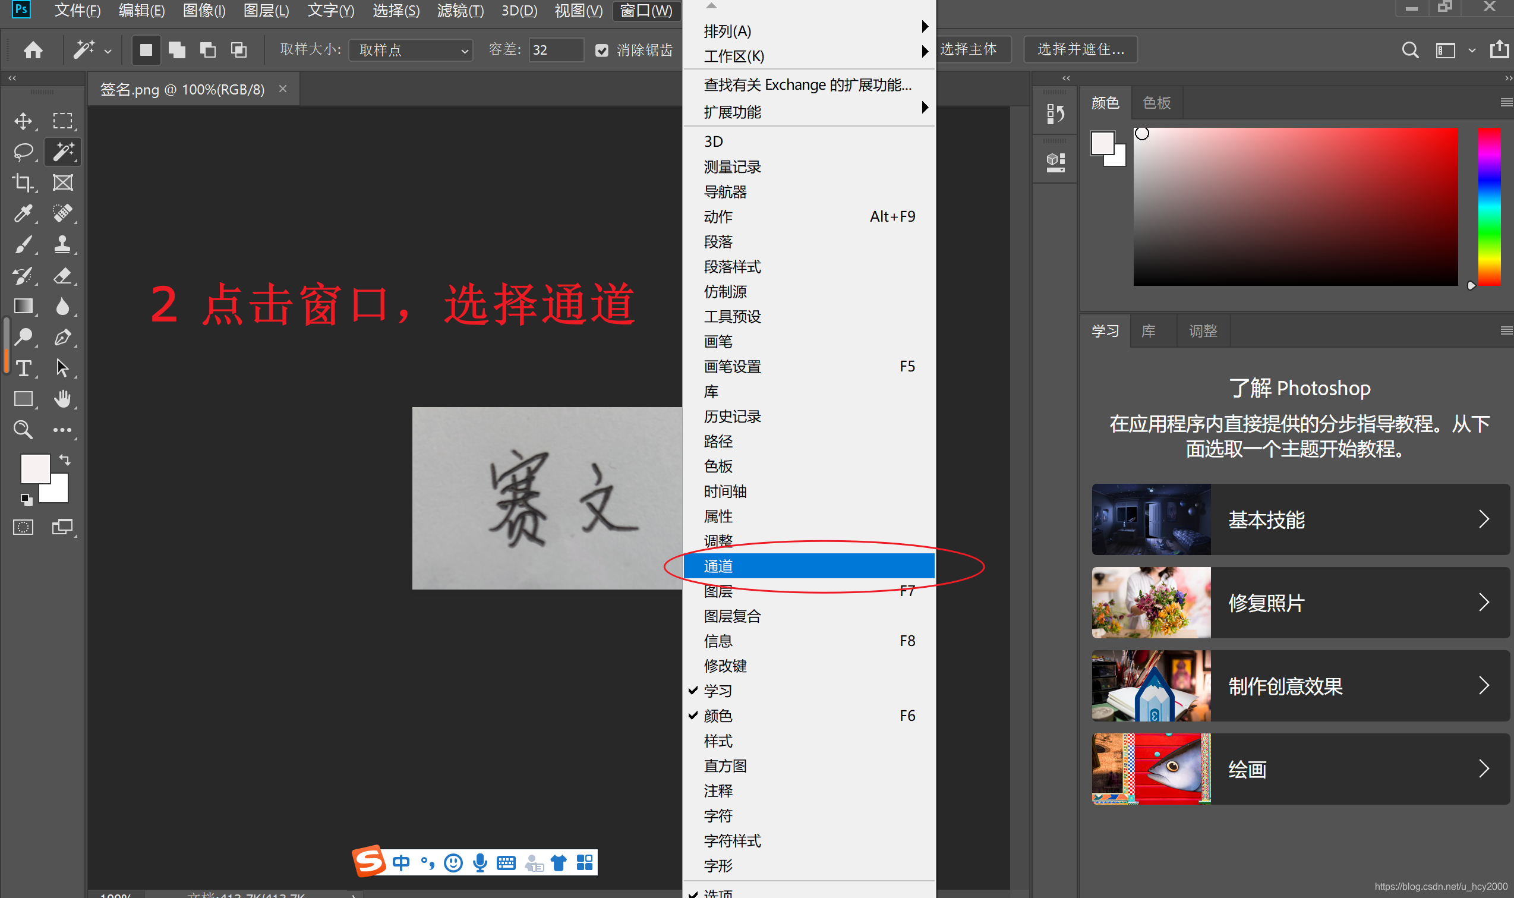Select the Horizontal Type tool

pos(23,368)
